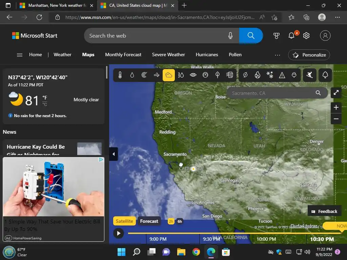
Task: Select the Visibility eye map layer
Action: [x=193, y=75]
